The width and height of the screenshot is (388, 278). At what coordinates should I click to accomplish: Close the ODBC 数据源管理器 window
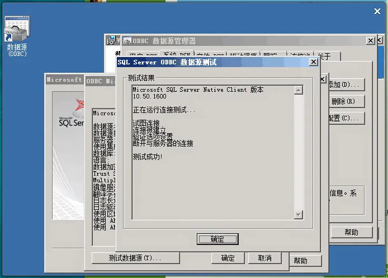pos(371,41)
